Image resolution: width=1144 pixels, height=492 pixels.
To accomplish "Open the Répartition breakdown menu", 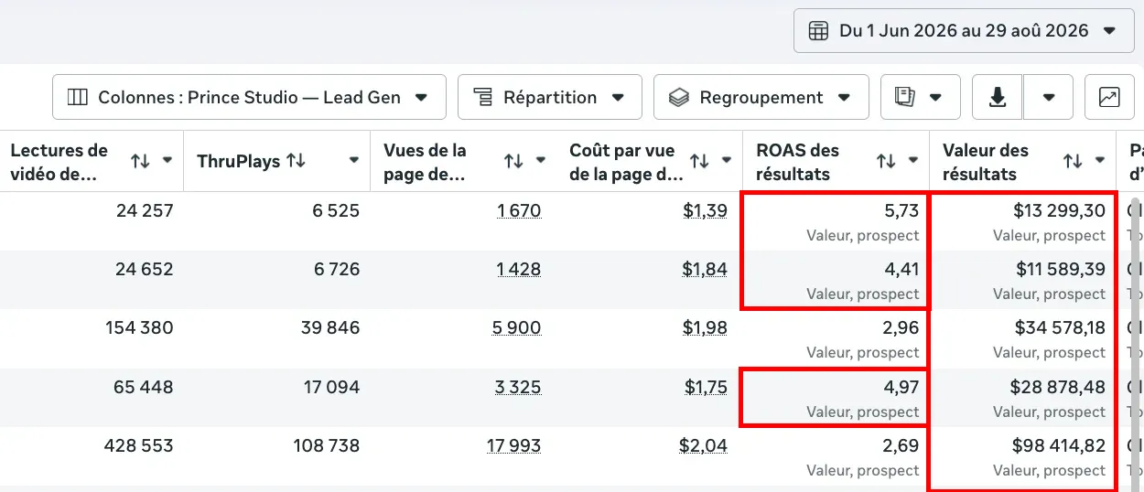I will click(x=550, y=97).
